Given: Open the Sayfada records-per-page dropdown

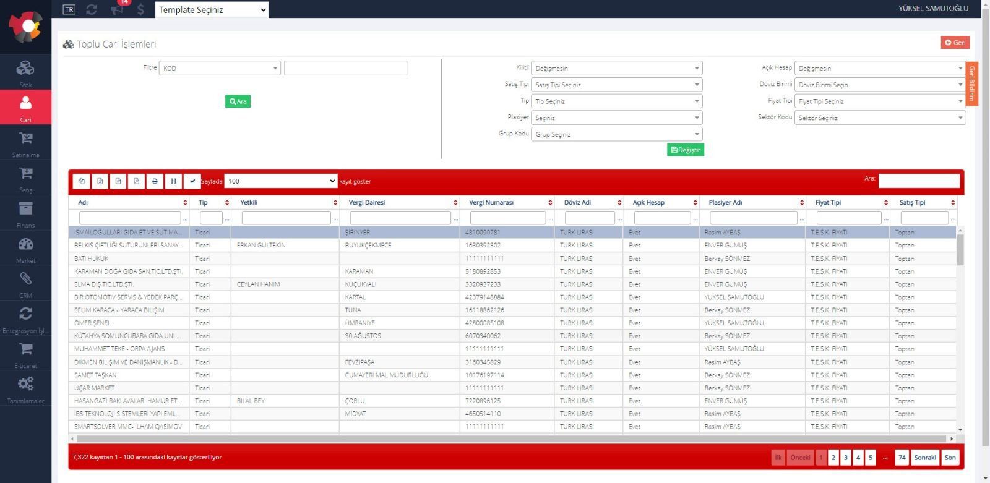Looking at the screenshot, I should [280, 181].
